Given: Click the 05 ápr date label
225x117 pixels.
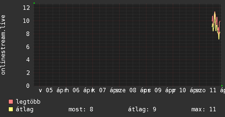Looking at the screenshot, I should click(55, 90).
